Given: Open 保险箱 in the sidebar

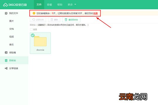Looking at the screenshot, I should coord(13,52).
